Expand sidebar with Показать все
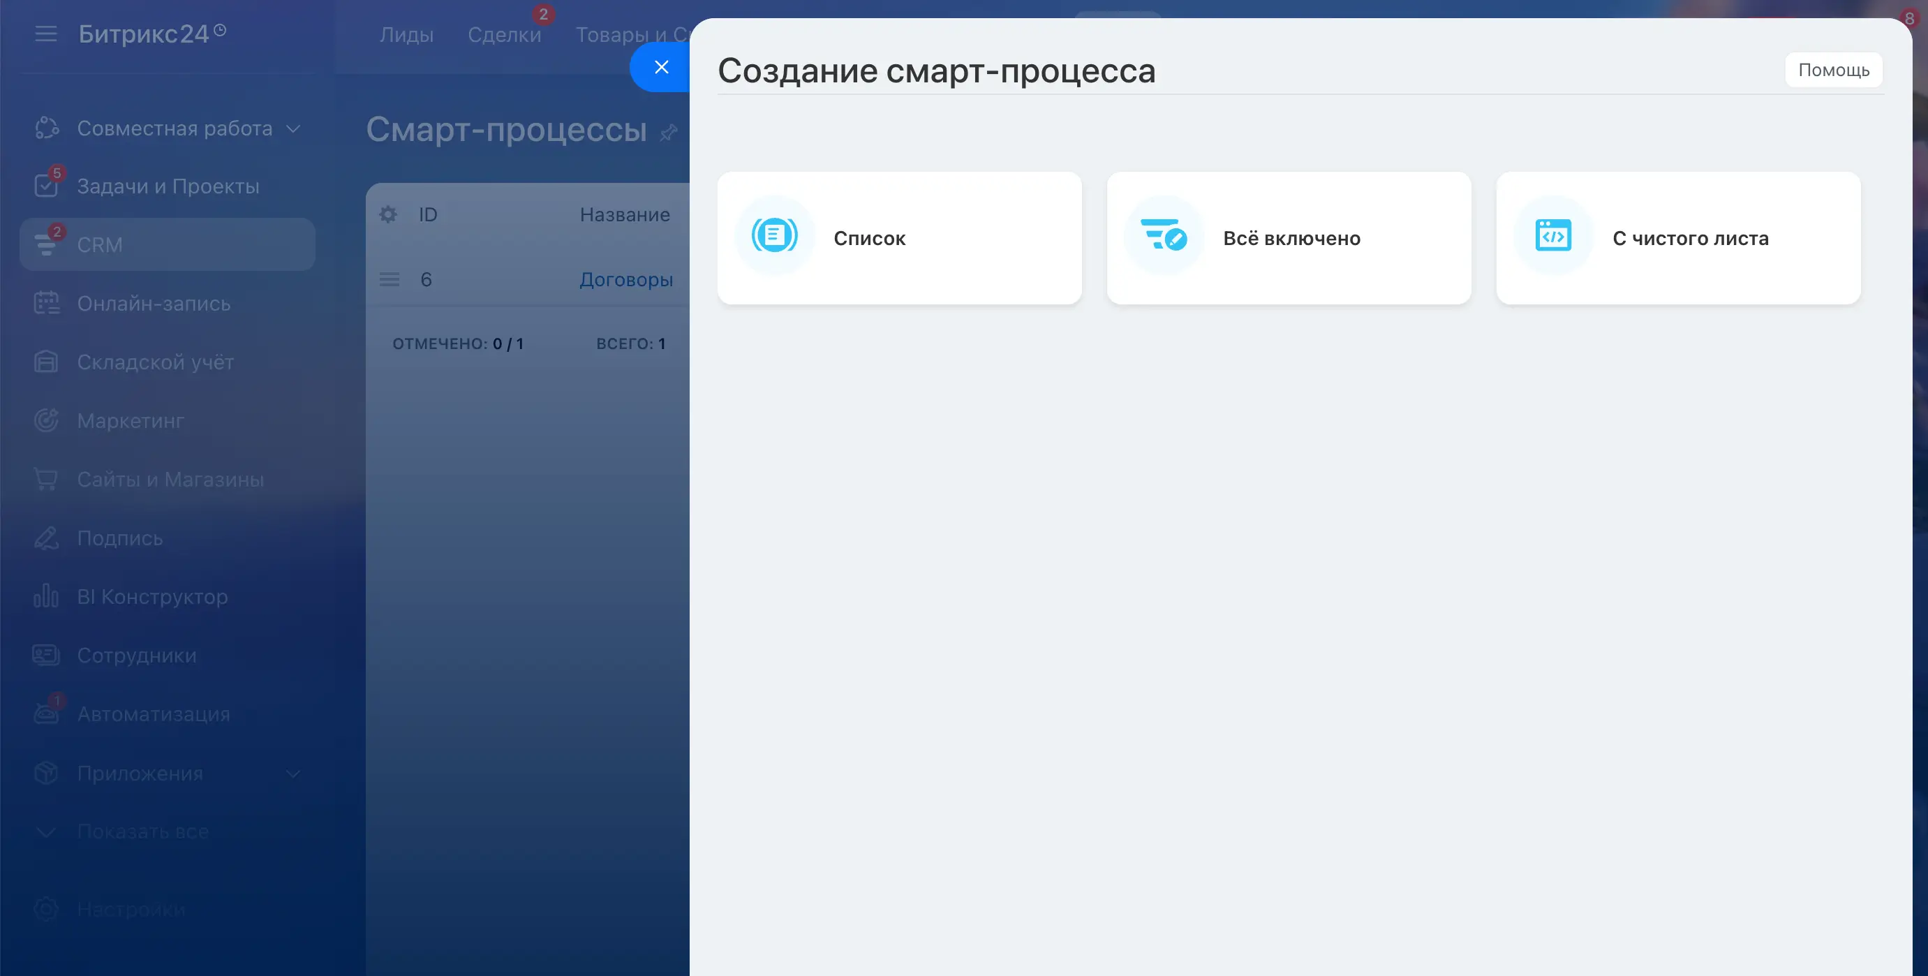1928x976 pixels. coord(142,831)
